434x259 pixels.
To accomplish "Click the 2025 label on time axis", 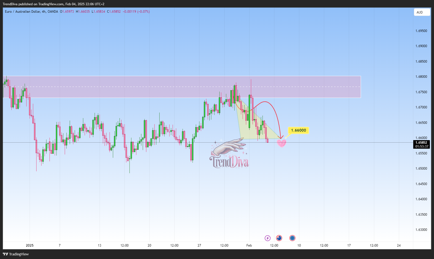I will tap(30, 245).
